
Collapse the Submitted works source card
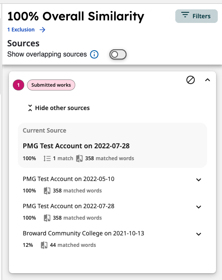[208, 80]
